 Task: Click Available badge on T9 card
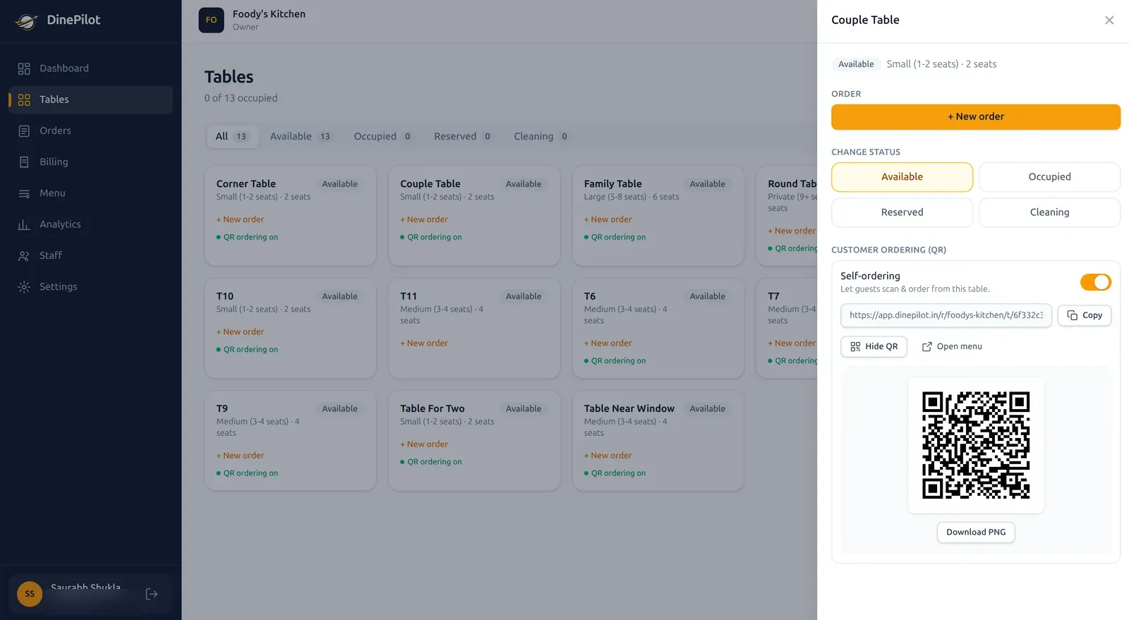tap(339, 408)
